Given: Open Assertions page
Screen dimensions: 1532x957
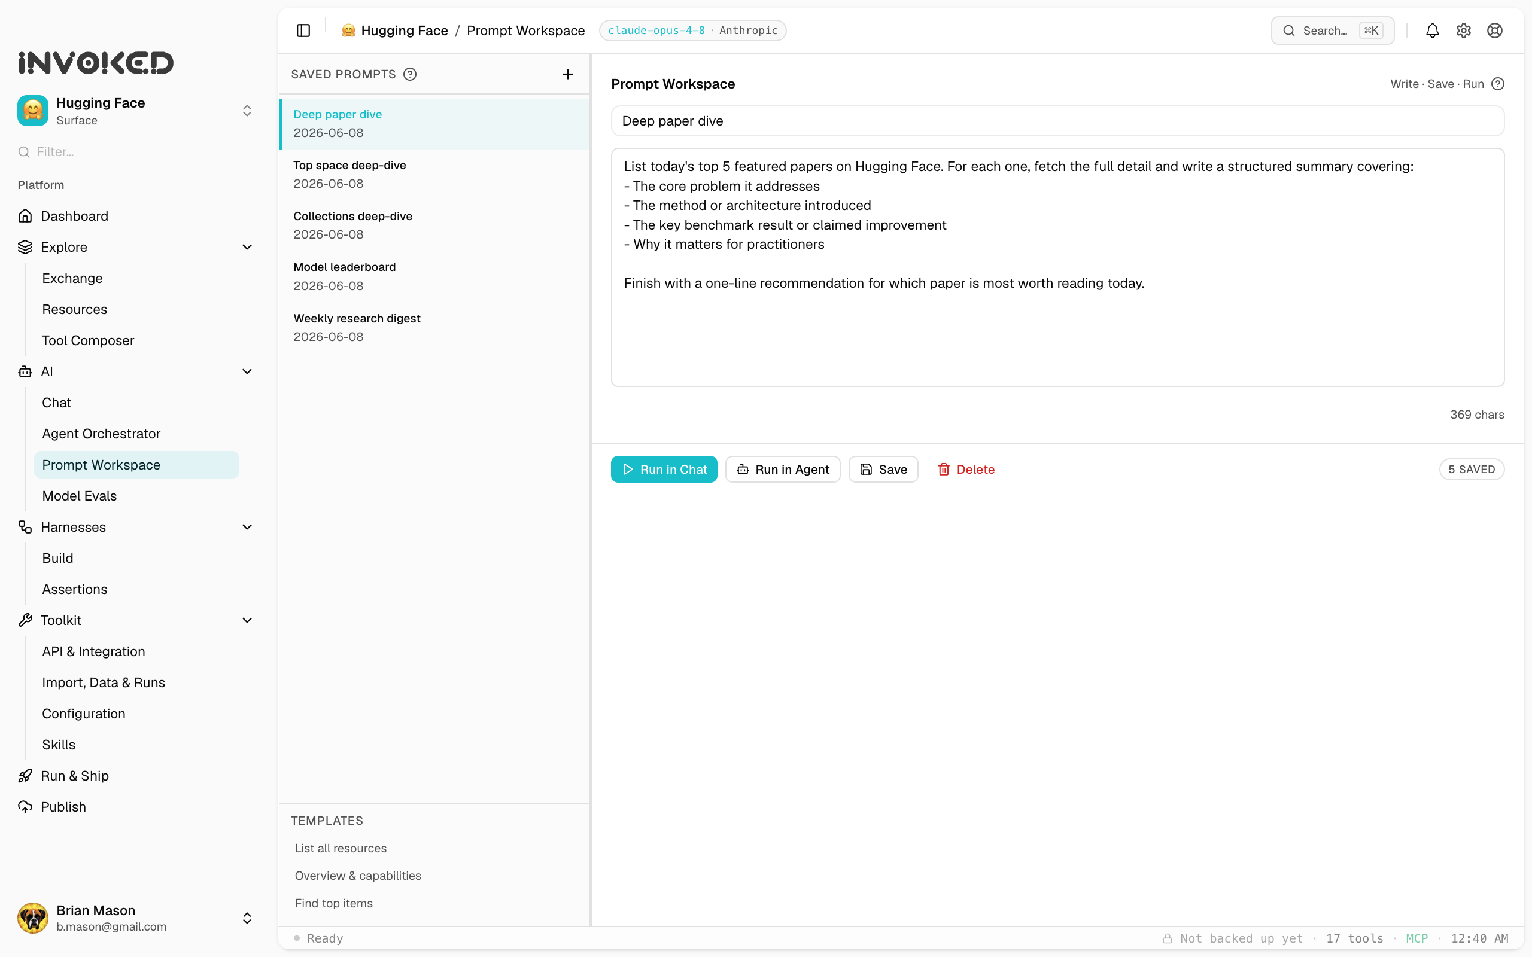Looking at the screenshot, I should [75, 589].
